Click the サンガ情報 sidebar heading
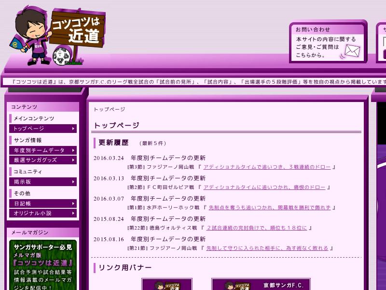Screen dimensions: 386x290 [28, 140]
